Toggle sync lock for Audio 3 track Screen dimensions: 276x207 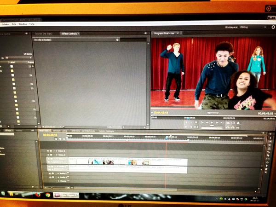point(53,177)
